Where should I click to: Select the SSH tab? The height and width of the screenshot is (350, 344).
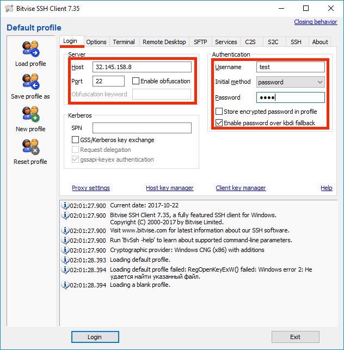pyautogui.click(x=296, y=42)
